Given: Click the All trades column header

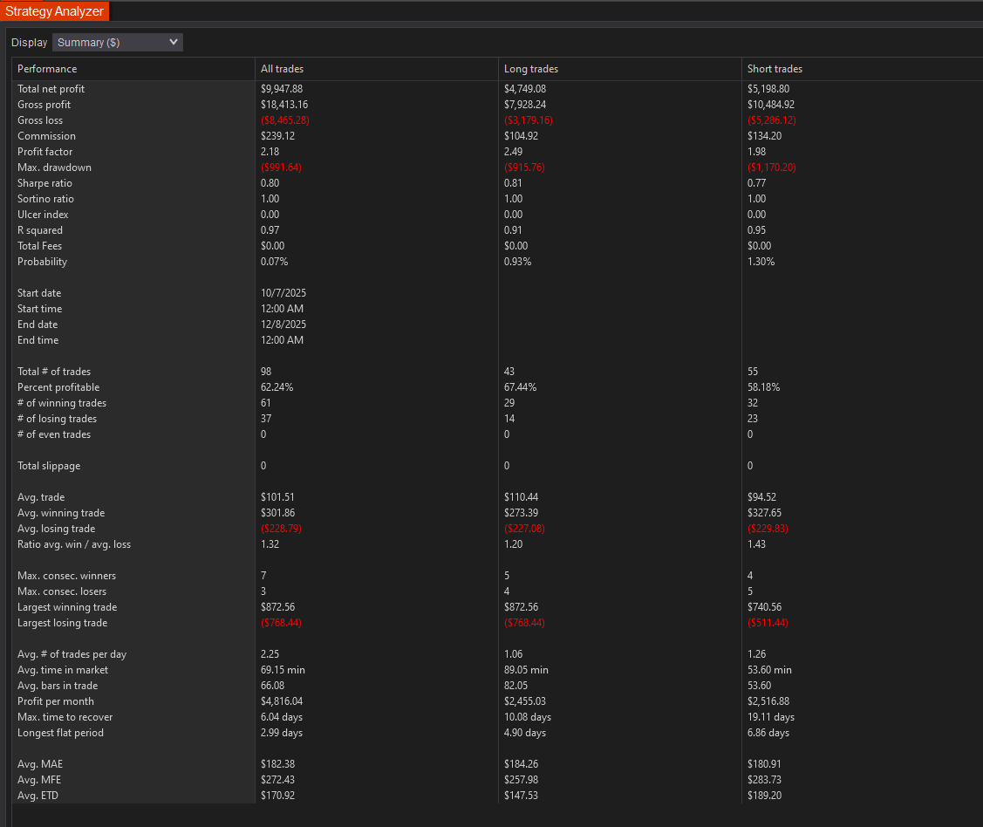Looking at the screenshot, I should (282, 69).
